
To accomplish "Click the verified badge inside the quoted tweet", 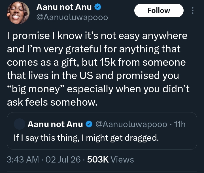I will tap(89, 124).
